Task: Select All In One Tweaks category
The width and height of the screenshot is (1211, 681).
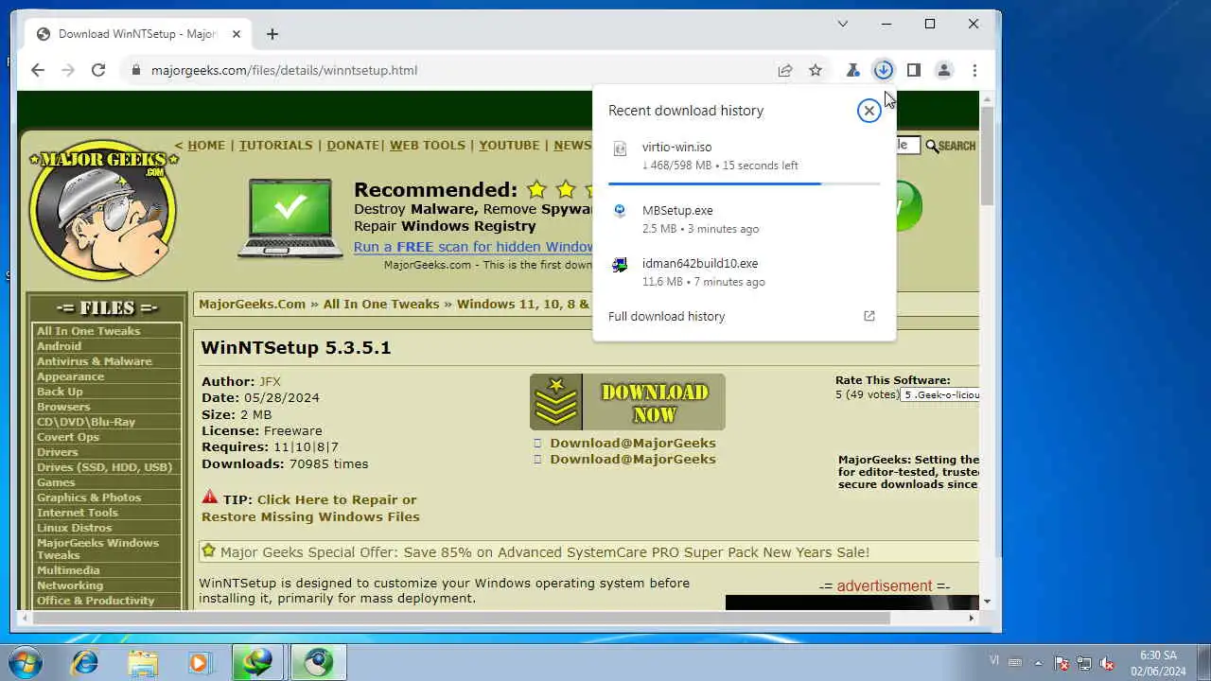Action: (88, 331)
